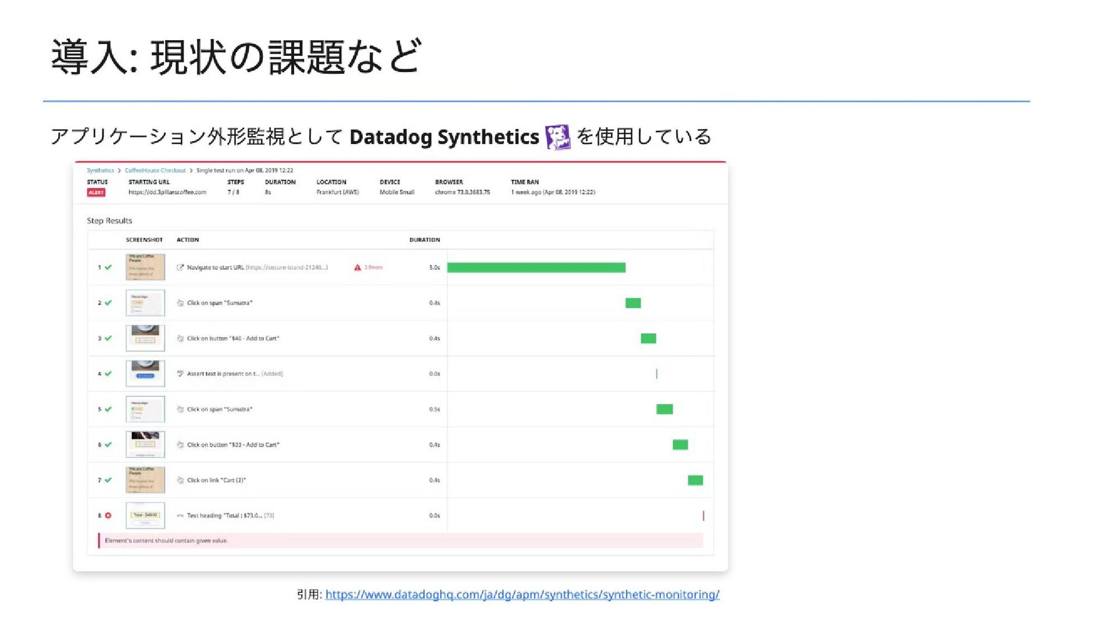Click the red ALERT status badge
Image resolution: width=1116 pixels, height=628 pixels.
[x=96, y=192]
